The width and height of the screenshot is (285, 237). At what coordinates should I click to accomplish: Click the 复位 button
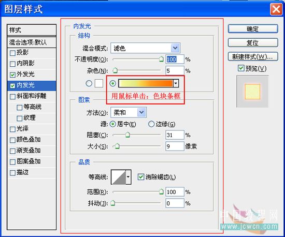[x=253, y=43]
